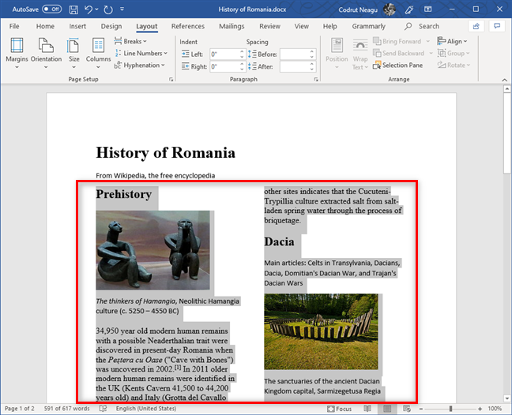Click the Page 1 of 2 indicator
The width and height of the screenshot is (512, 415).
pyautogui.click(x=19, y=409)
